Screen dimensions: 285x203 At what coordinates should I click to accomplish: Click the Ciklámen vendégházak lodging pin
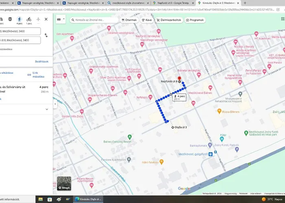109,28
